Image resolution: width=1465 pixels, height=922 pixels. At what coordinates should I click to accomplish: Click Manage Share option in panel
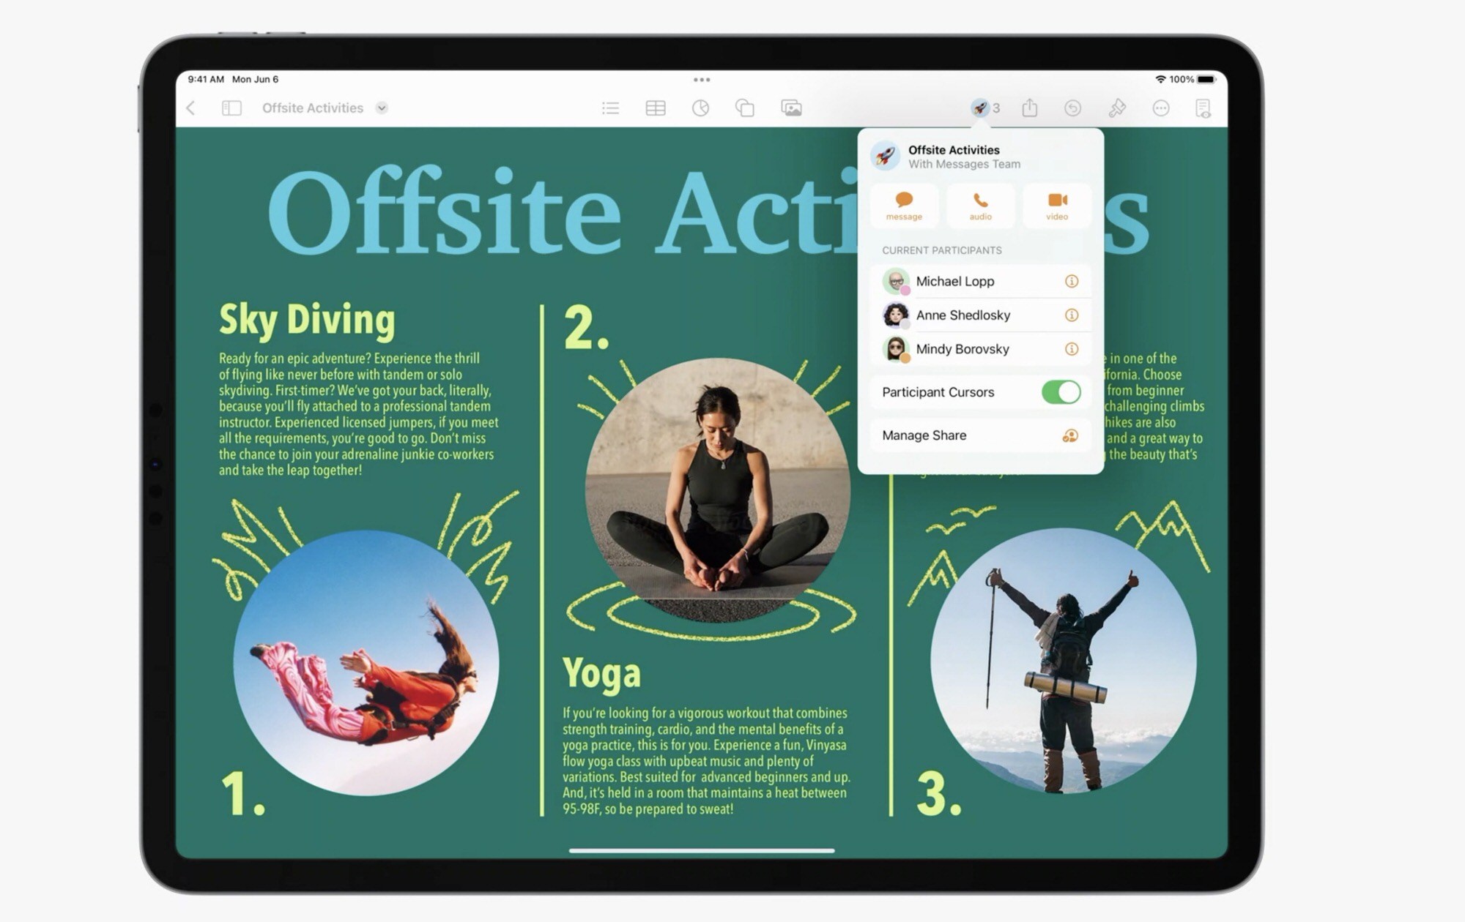coord(978,435)
